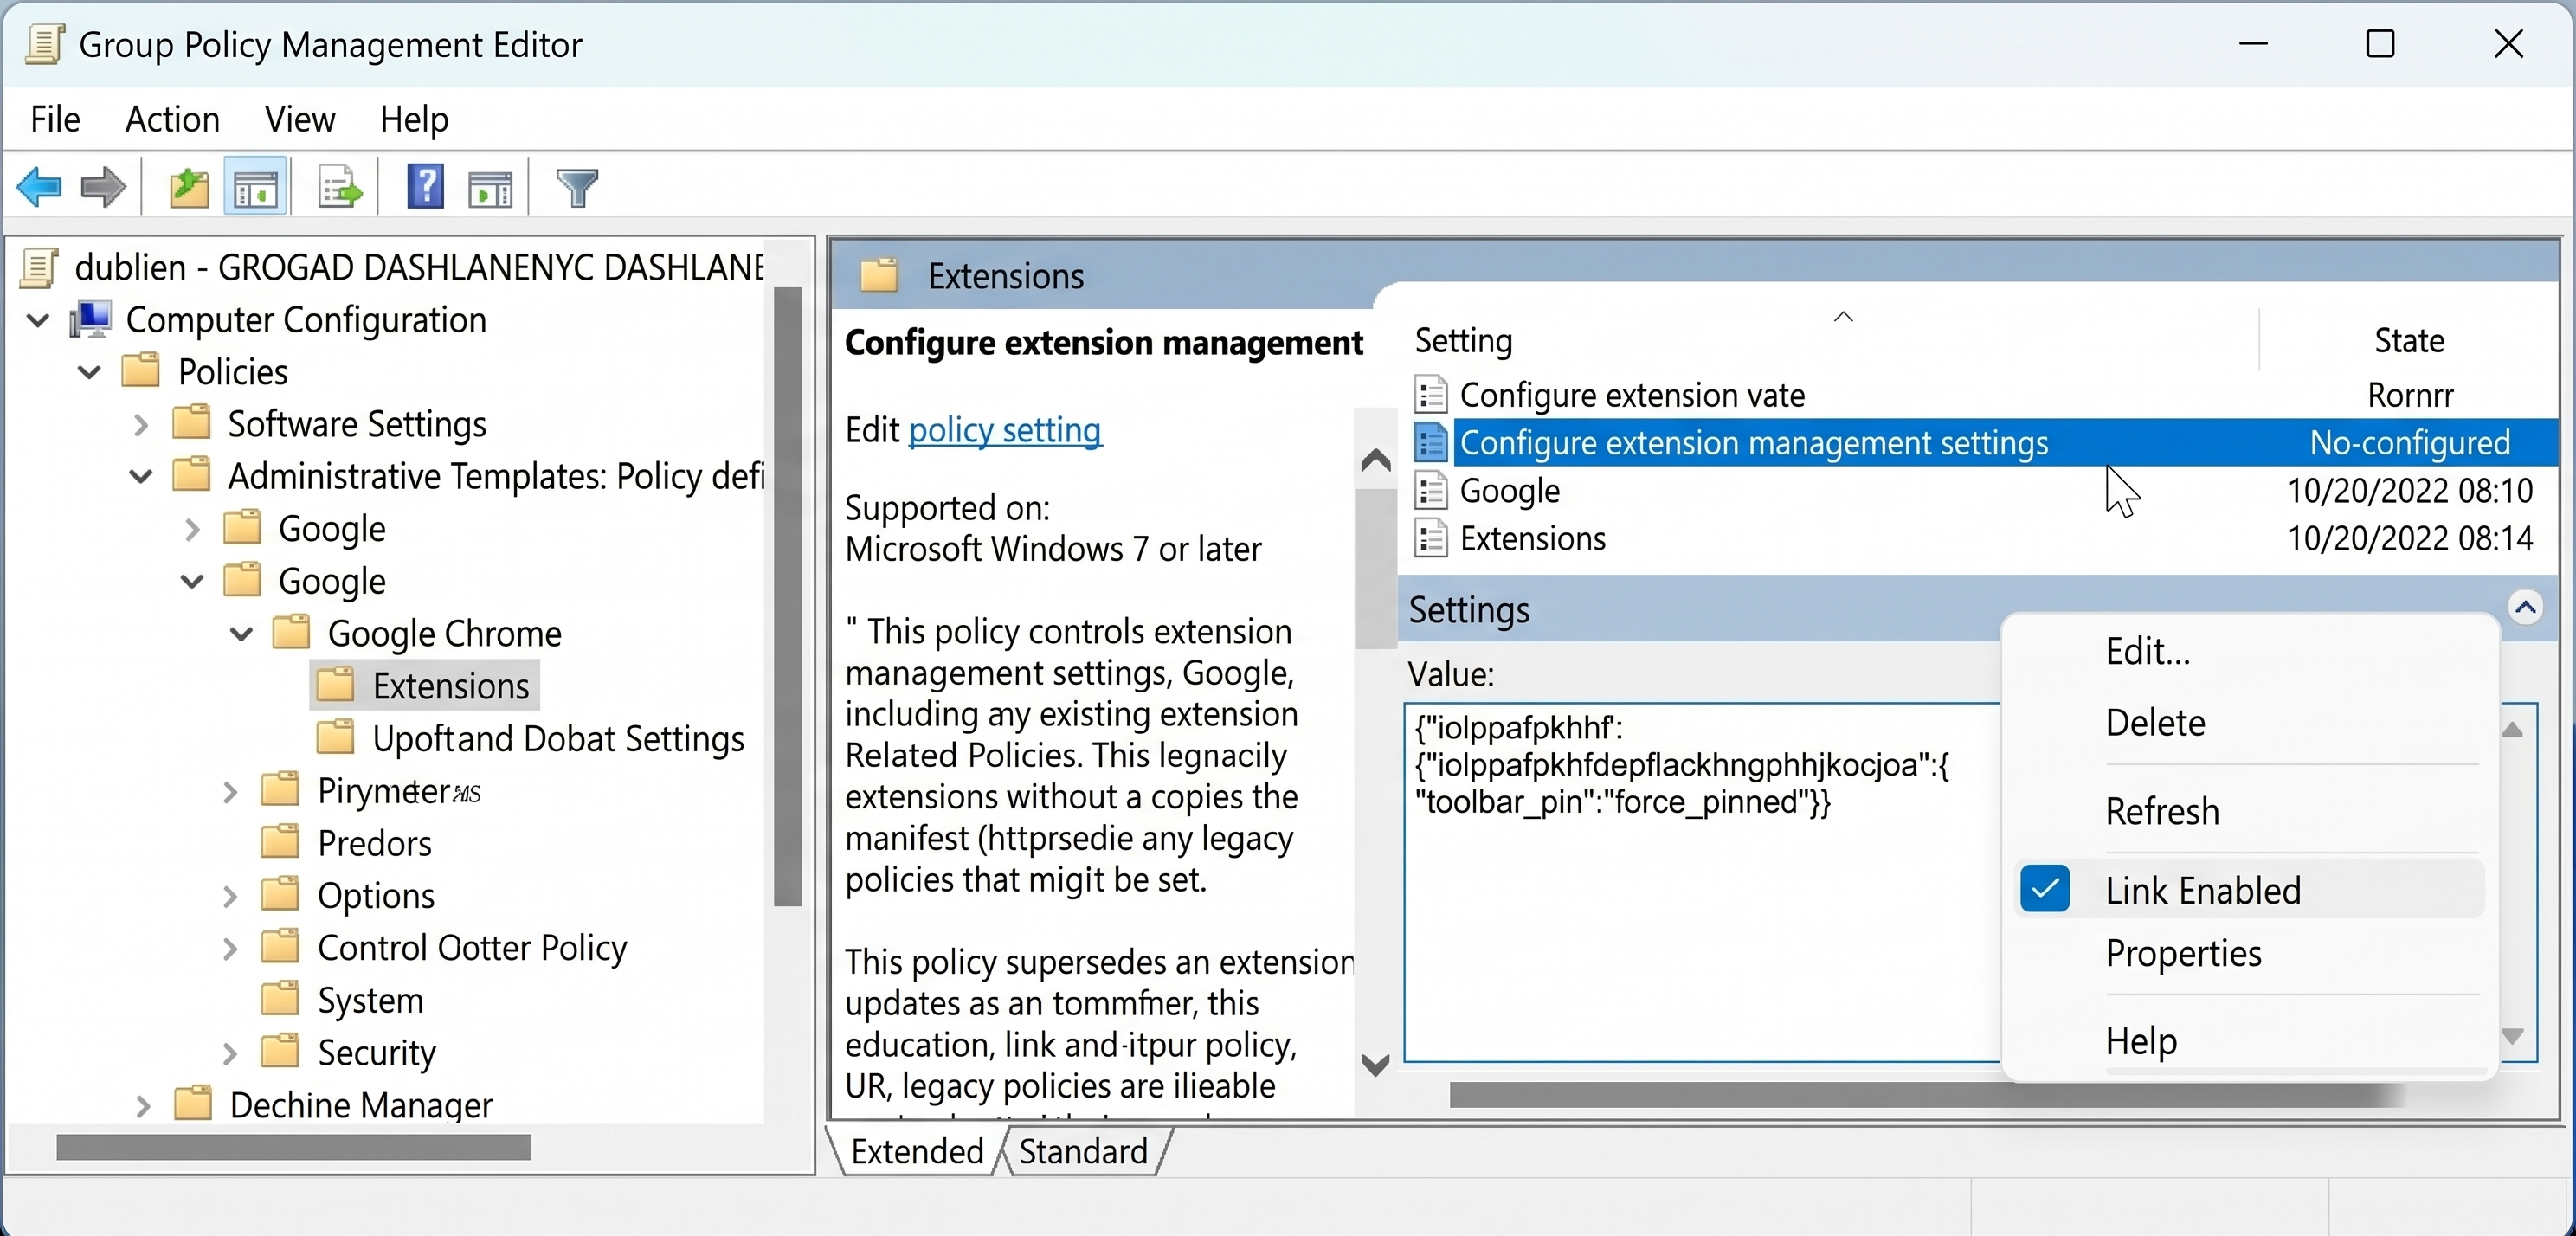Switch to the Standard tab
The image size is (2576, 1236).
coord(1083,1151)
